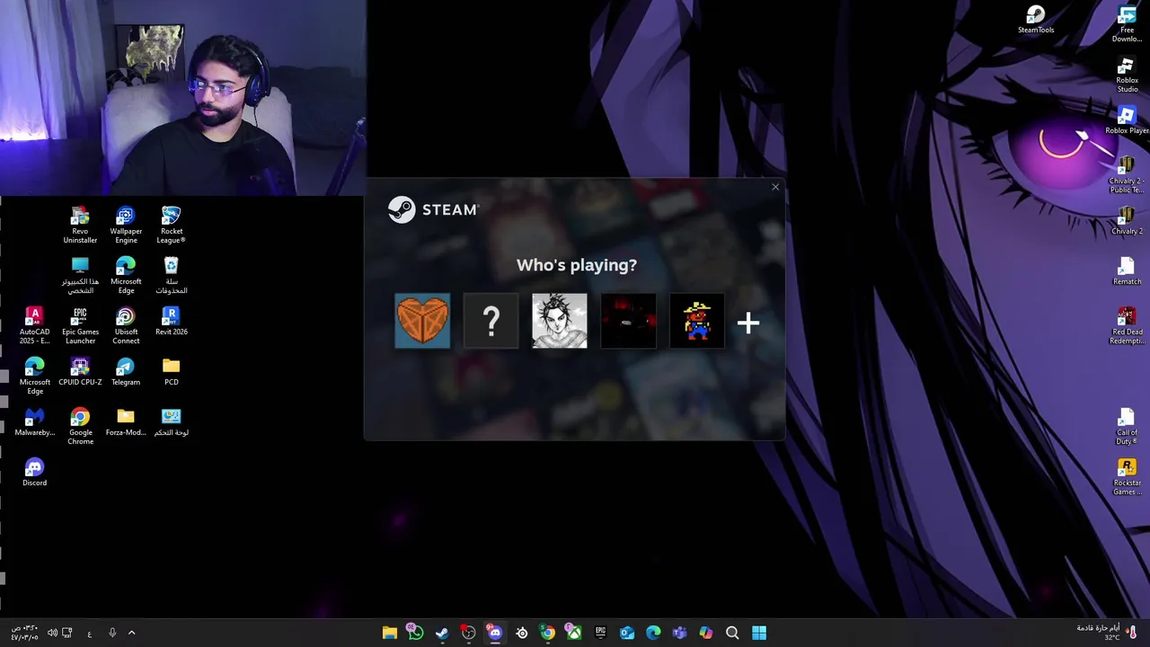The height and width of the screenshot is (647, 1150).
Task: Select the This PC Arabic-labeled icon
Action: [x=80, y=276]
